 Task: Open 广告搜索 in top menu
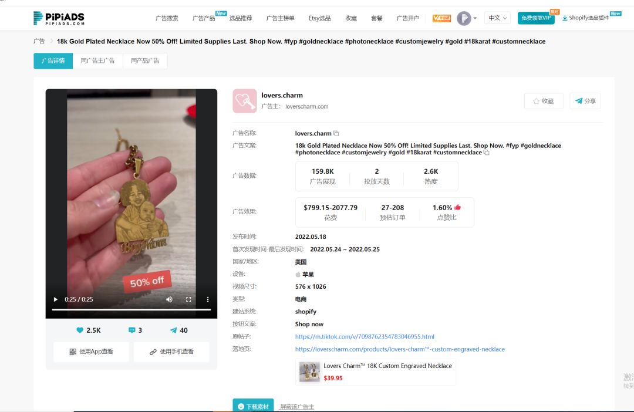click(x=167, y=18)
